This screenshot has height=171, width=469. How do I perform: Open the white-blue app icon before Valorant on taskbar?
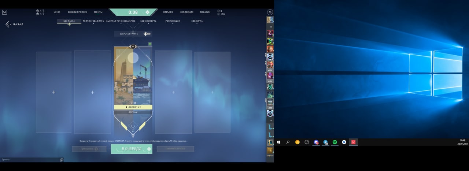(344, 142)
